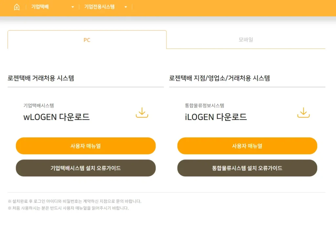Click the 사용자 매뉴얼 button under iLOGEN

coord(247,146)
